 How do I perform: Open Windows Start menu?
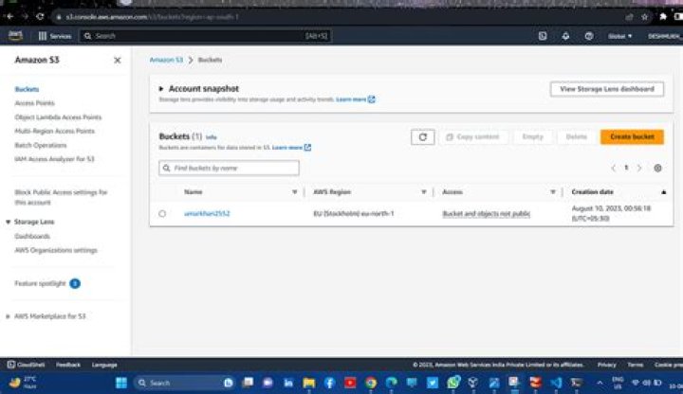coord(121,383)
